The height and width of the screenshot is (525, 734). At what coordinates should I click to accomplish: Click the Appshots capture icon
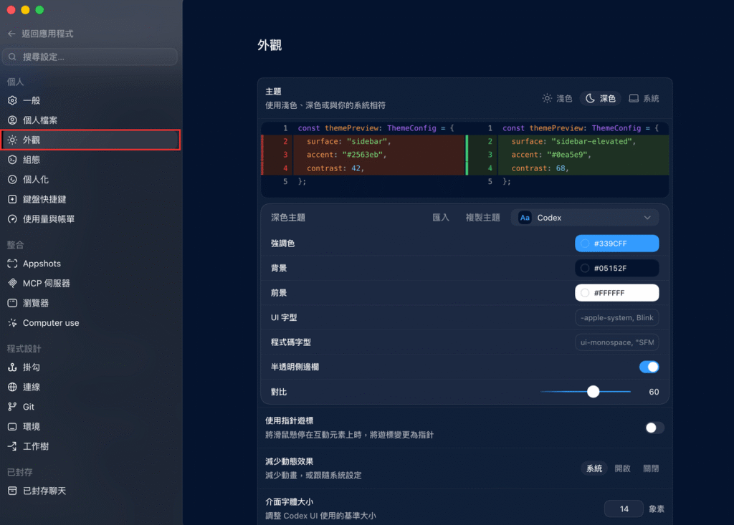click(x=13, y=264)
